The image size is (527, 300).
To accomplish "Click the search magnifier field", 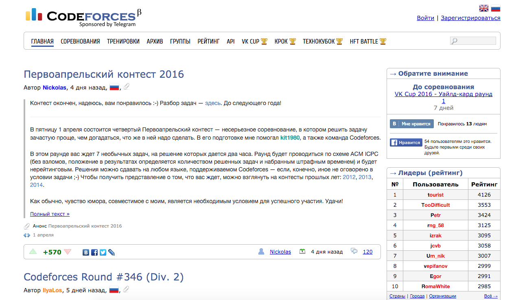I will (x=473, y=41).
